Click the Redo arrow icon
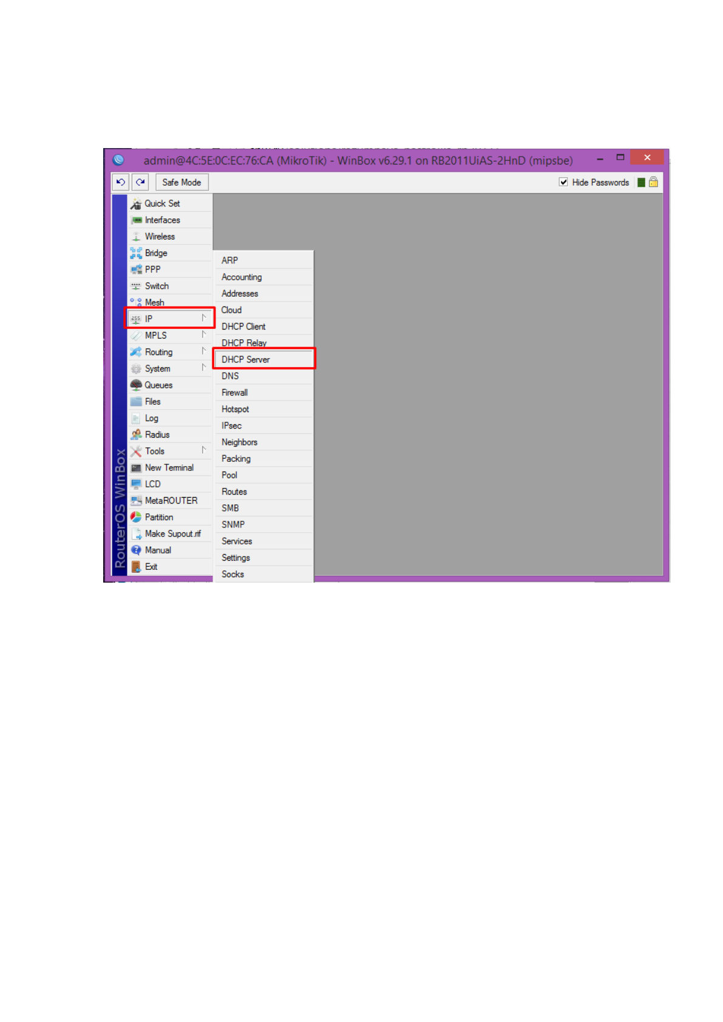Image resolution: width=723 pixels, height=1022 pixels. pyautogui.click(x=140, y=182)
